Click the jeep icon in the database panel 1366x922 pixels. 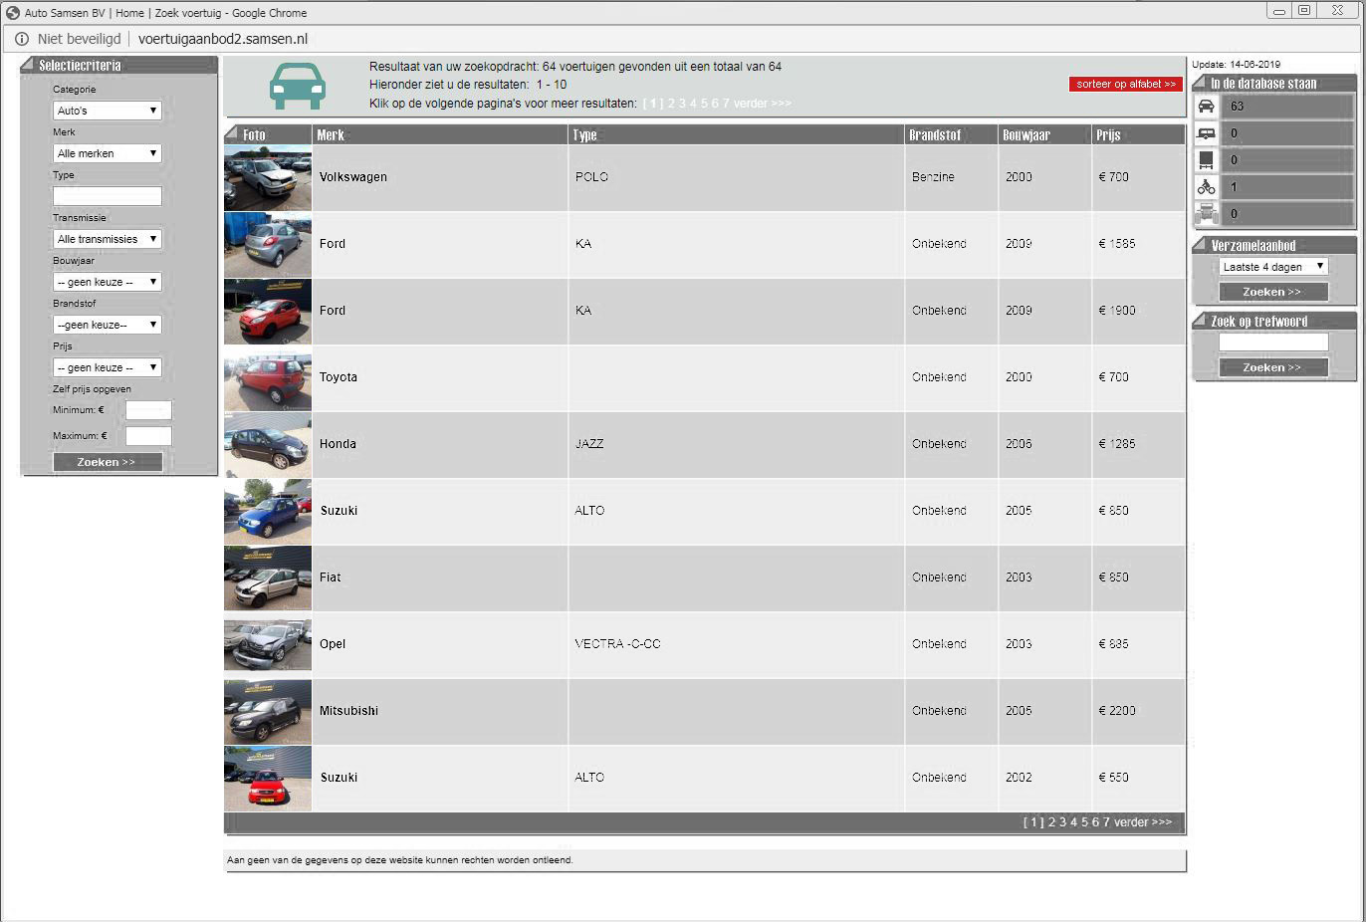click(x=1206, y=214)
